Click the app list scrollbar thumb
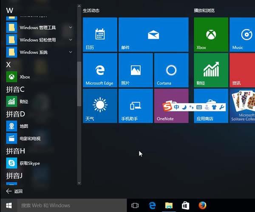 [x=79, y=84]
